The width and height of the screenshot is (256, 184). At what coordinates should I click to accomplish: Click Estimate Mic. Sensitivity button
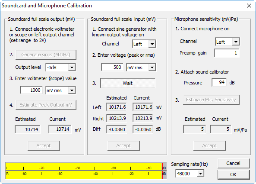(211, 100)
